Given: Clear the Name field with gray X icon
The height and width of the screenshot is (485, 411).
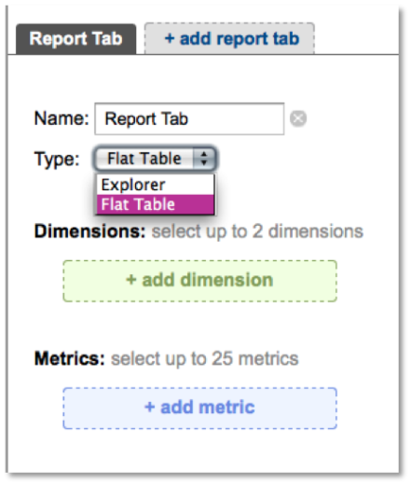Looking at the screenshot, I should (x=298, y=118).
